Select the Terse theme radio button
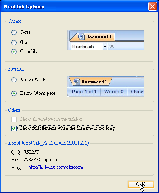This screenshot has height=193, width=159. click(14, 32)
